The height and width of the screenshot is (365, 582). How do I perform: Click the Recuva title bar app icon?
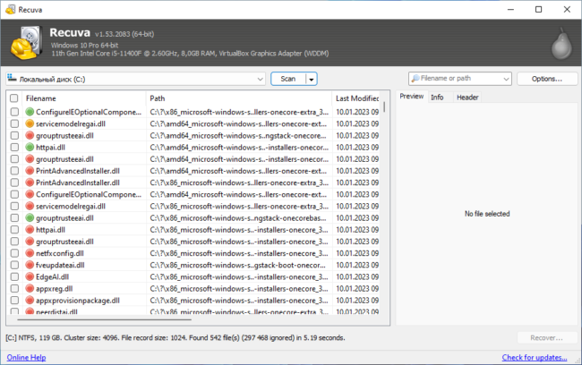[11, 9]
